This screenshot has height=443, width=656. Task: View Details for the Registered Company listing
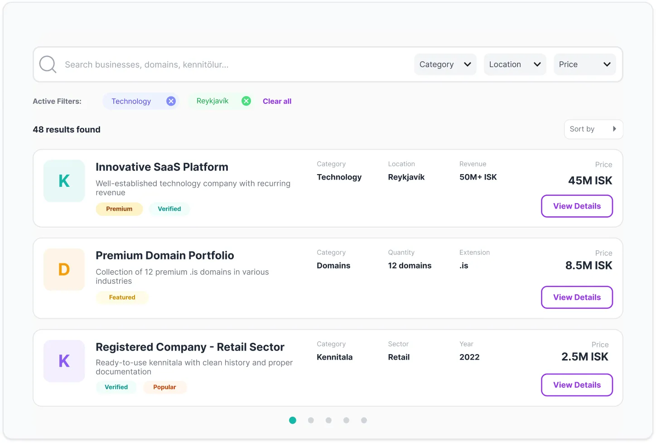pos(577,385)
